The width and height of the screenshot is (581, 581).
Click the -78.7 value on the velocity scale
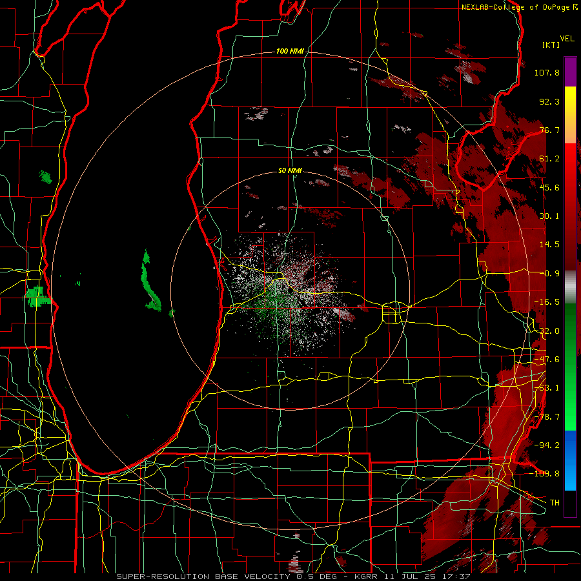coord(547,417)
